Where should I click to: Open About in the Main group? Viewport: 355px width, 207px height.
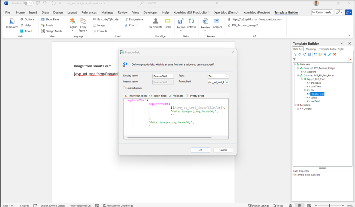26,31
